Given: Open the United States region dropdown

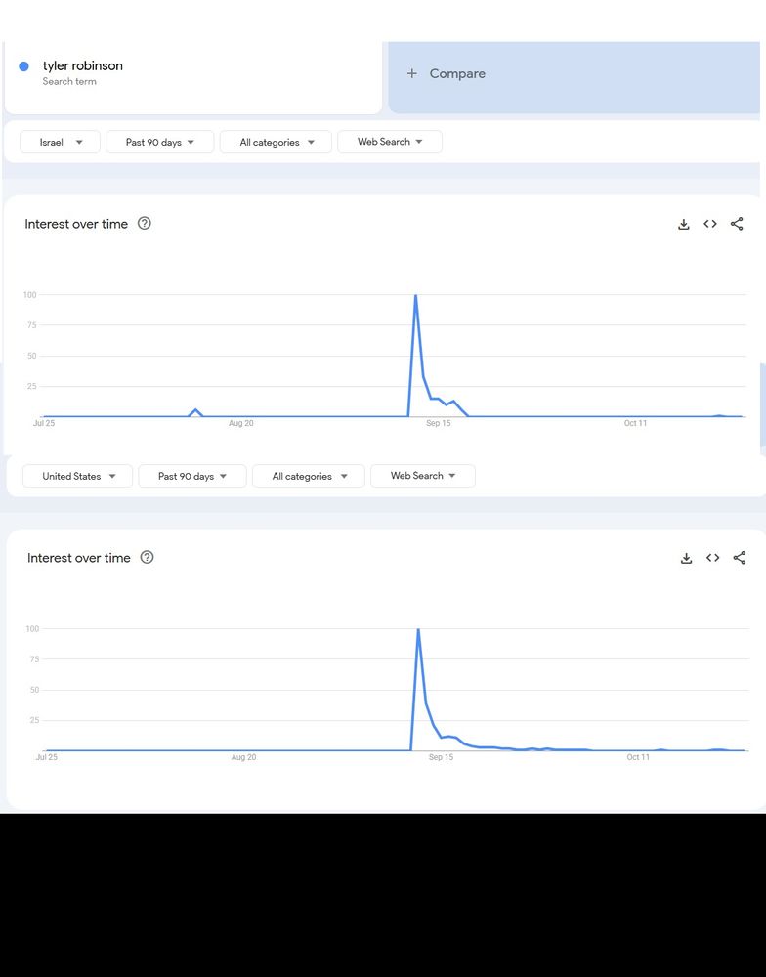Looking at the screenshot, I should pyautogui.click(x=77, y=476).
